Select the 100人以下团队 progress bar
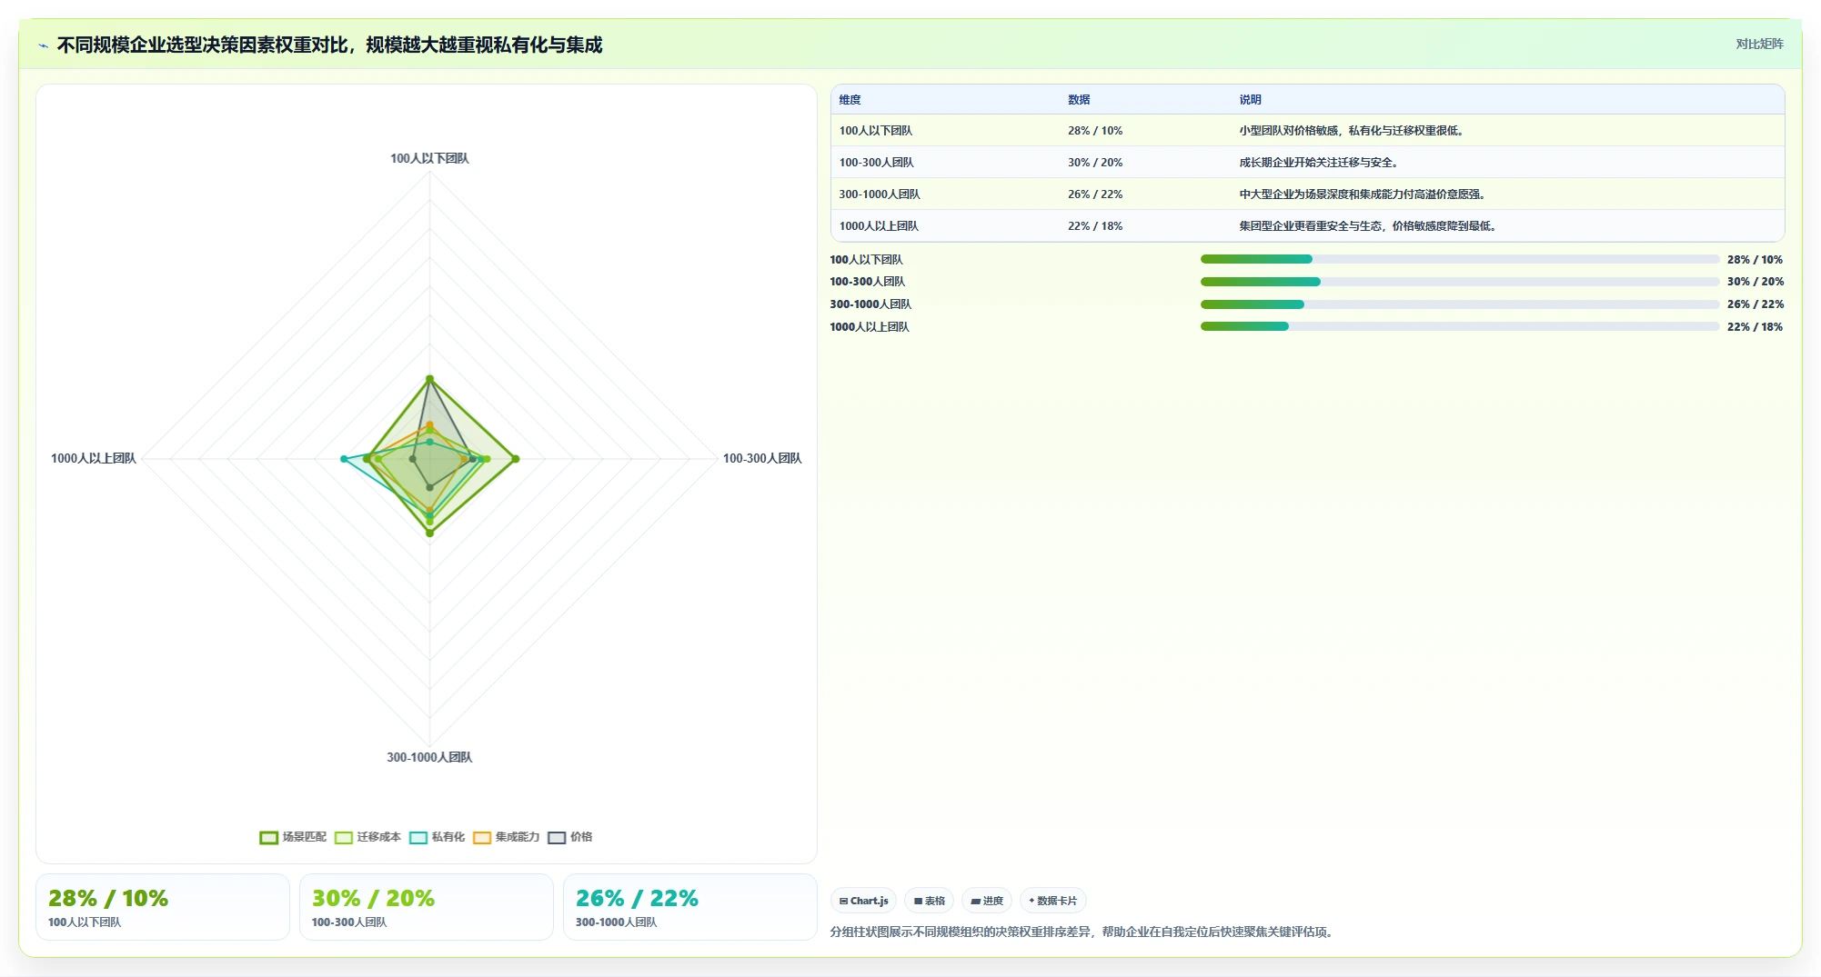Screen dimensions: 1821x977 (x=1459, y=259)
